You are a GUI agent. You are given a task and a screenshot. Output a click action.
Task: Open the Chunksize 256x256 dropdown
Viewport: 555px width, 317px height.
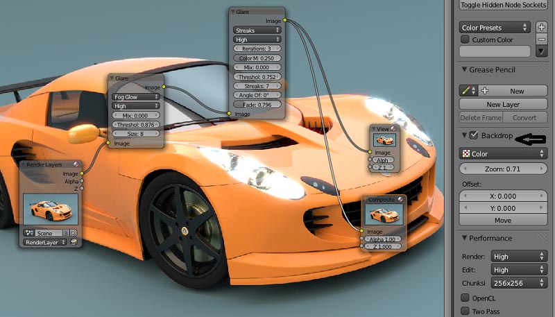(519, 284)
